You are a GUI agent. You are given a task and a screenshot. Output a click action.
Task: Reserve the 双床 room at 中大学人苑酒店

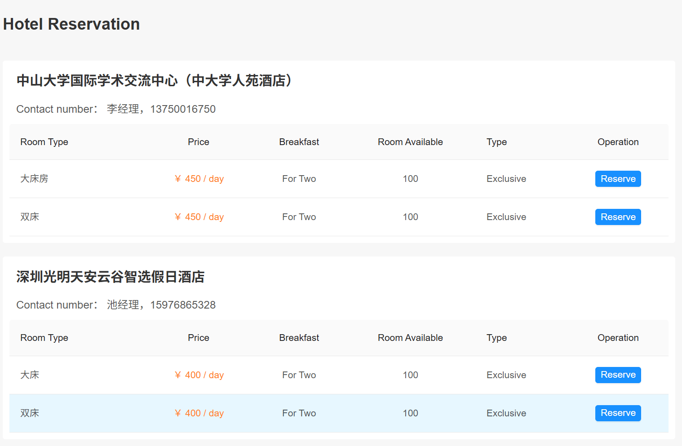coord(618,217)
